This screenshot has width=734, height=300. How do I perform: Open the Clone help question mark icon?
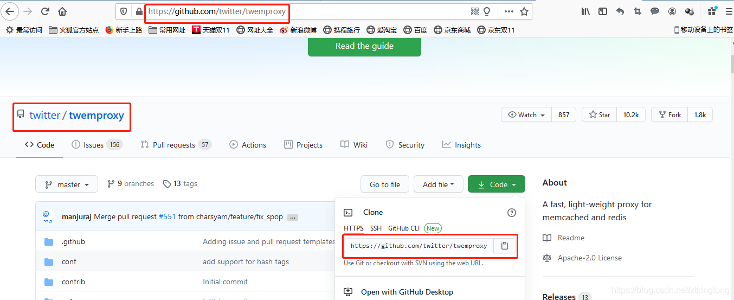click(512, 213)
